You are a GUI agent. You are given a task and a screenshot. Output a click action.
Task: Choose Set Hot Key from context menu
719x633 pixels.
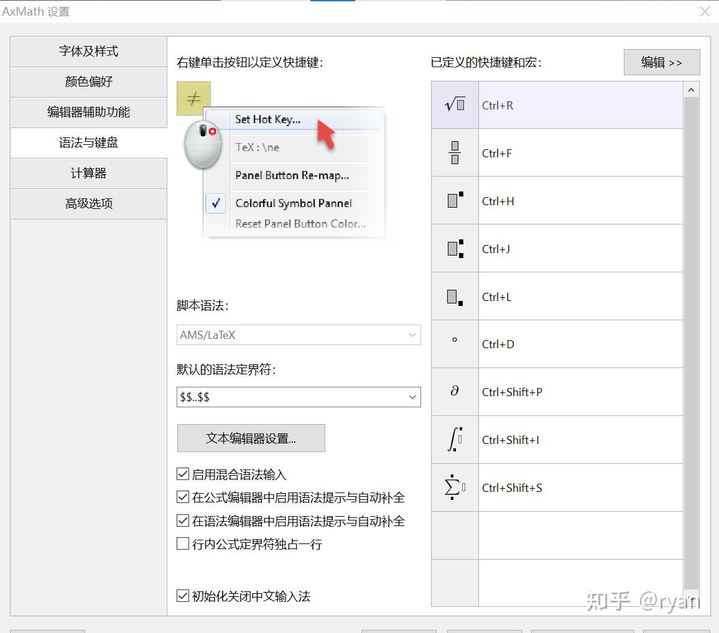click(267, 119)
